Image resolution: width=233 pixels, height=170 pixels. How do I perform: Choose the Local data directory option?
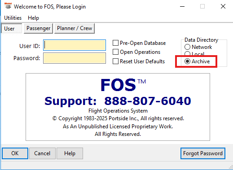point(187,53)
